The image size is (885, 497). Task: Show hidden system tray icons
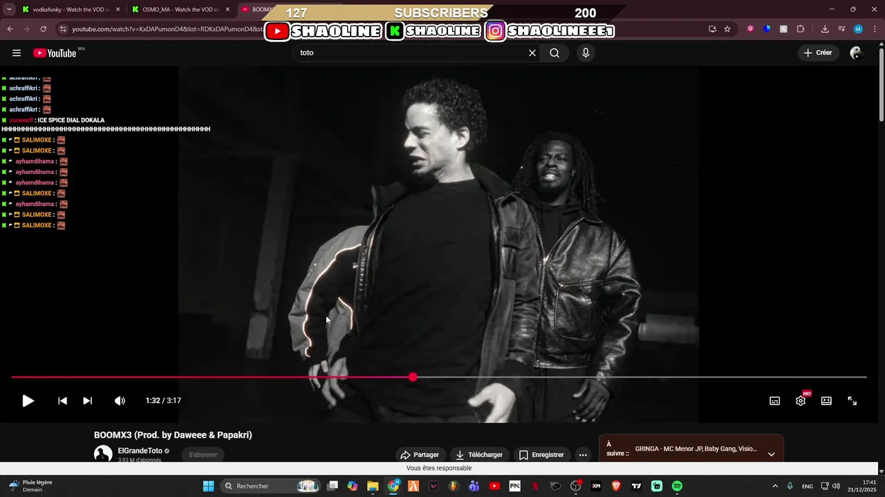coord(775,486)
